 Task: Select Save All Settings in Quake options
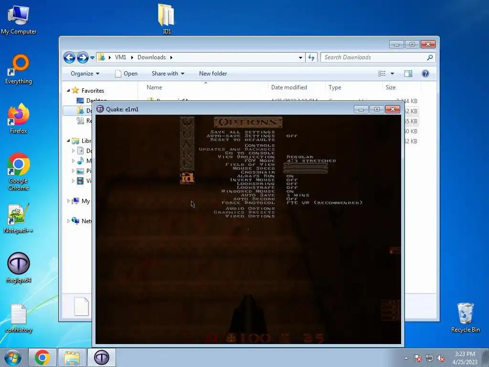pyautogui.click(x=243, y=132)
